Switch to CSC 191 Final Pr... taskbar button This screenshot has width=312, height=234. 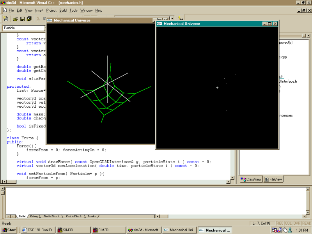(x=39, y=230)
